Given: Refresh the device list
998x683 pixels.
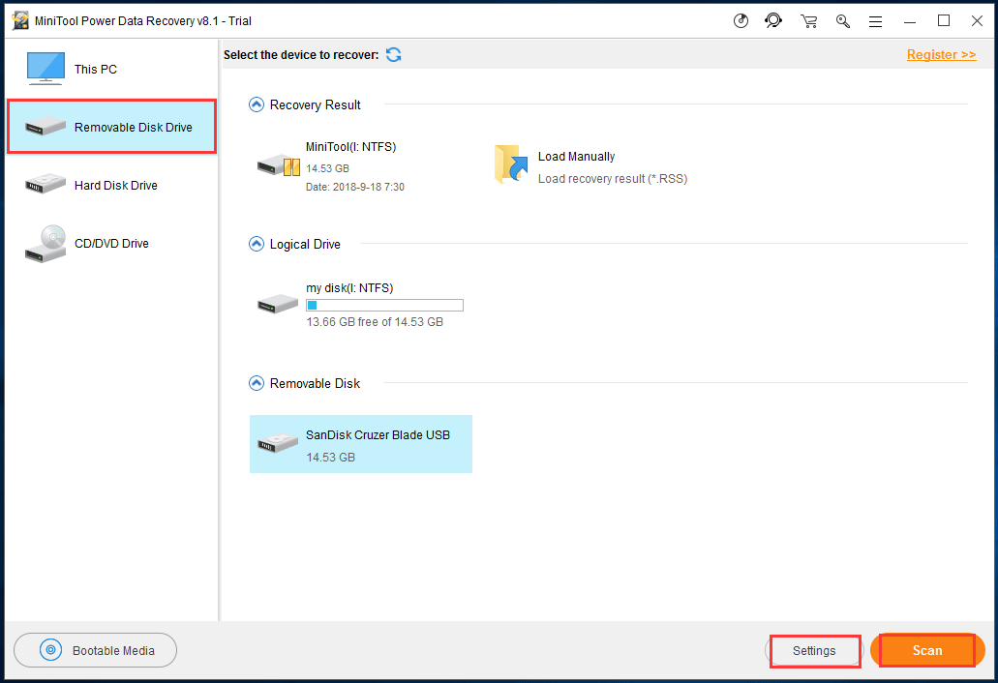Looking at the screenshot, I should (x=394, y=55).
